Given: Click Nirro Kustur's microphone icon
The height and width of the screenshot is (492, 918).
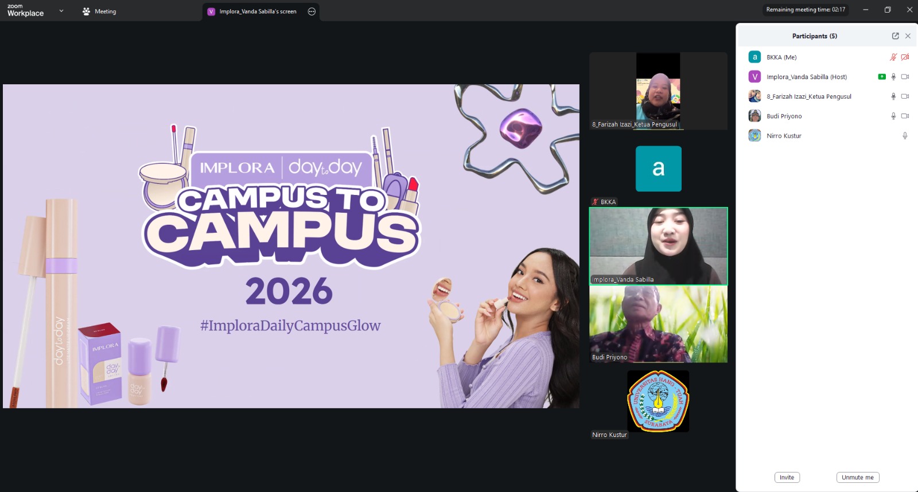Looking at the screenshot, I should tap(905, 136).
